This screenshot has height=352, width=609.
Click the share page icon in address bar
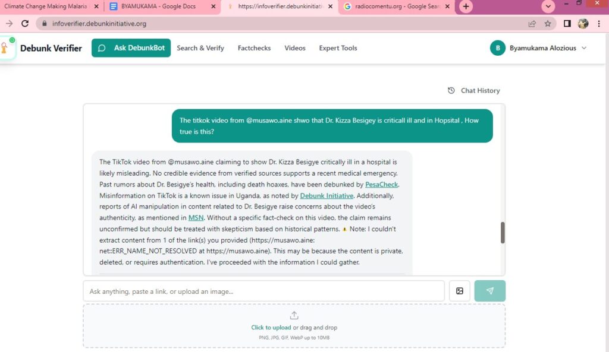tap(532, 24)
